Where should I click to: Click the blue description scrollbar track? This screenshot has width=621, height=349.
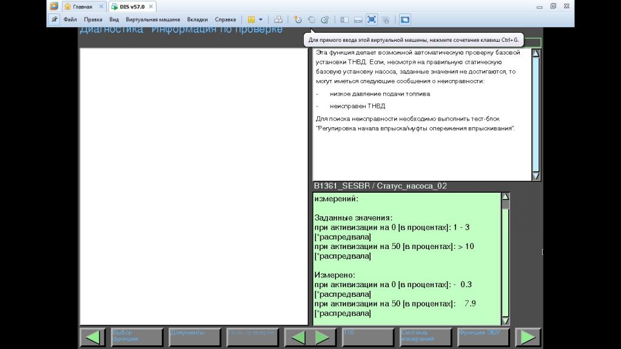536,115
